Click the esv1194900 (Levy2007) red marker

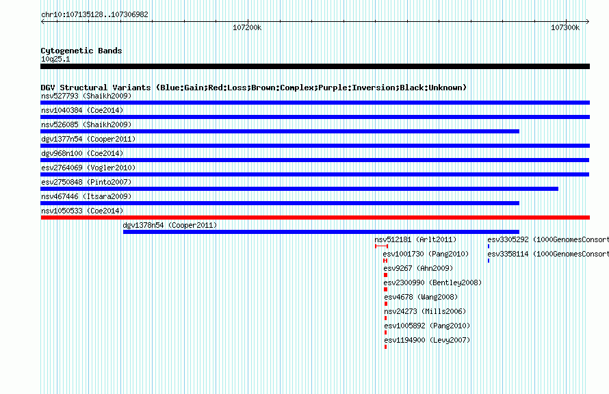[386, 347]
